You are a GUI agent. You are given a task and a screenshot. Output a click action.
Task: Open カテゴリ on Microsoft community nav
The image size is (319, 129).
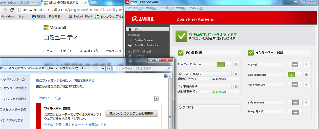click(66, 51)
